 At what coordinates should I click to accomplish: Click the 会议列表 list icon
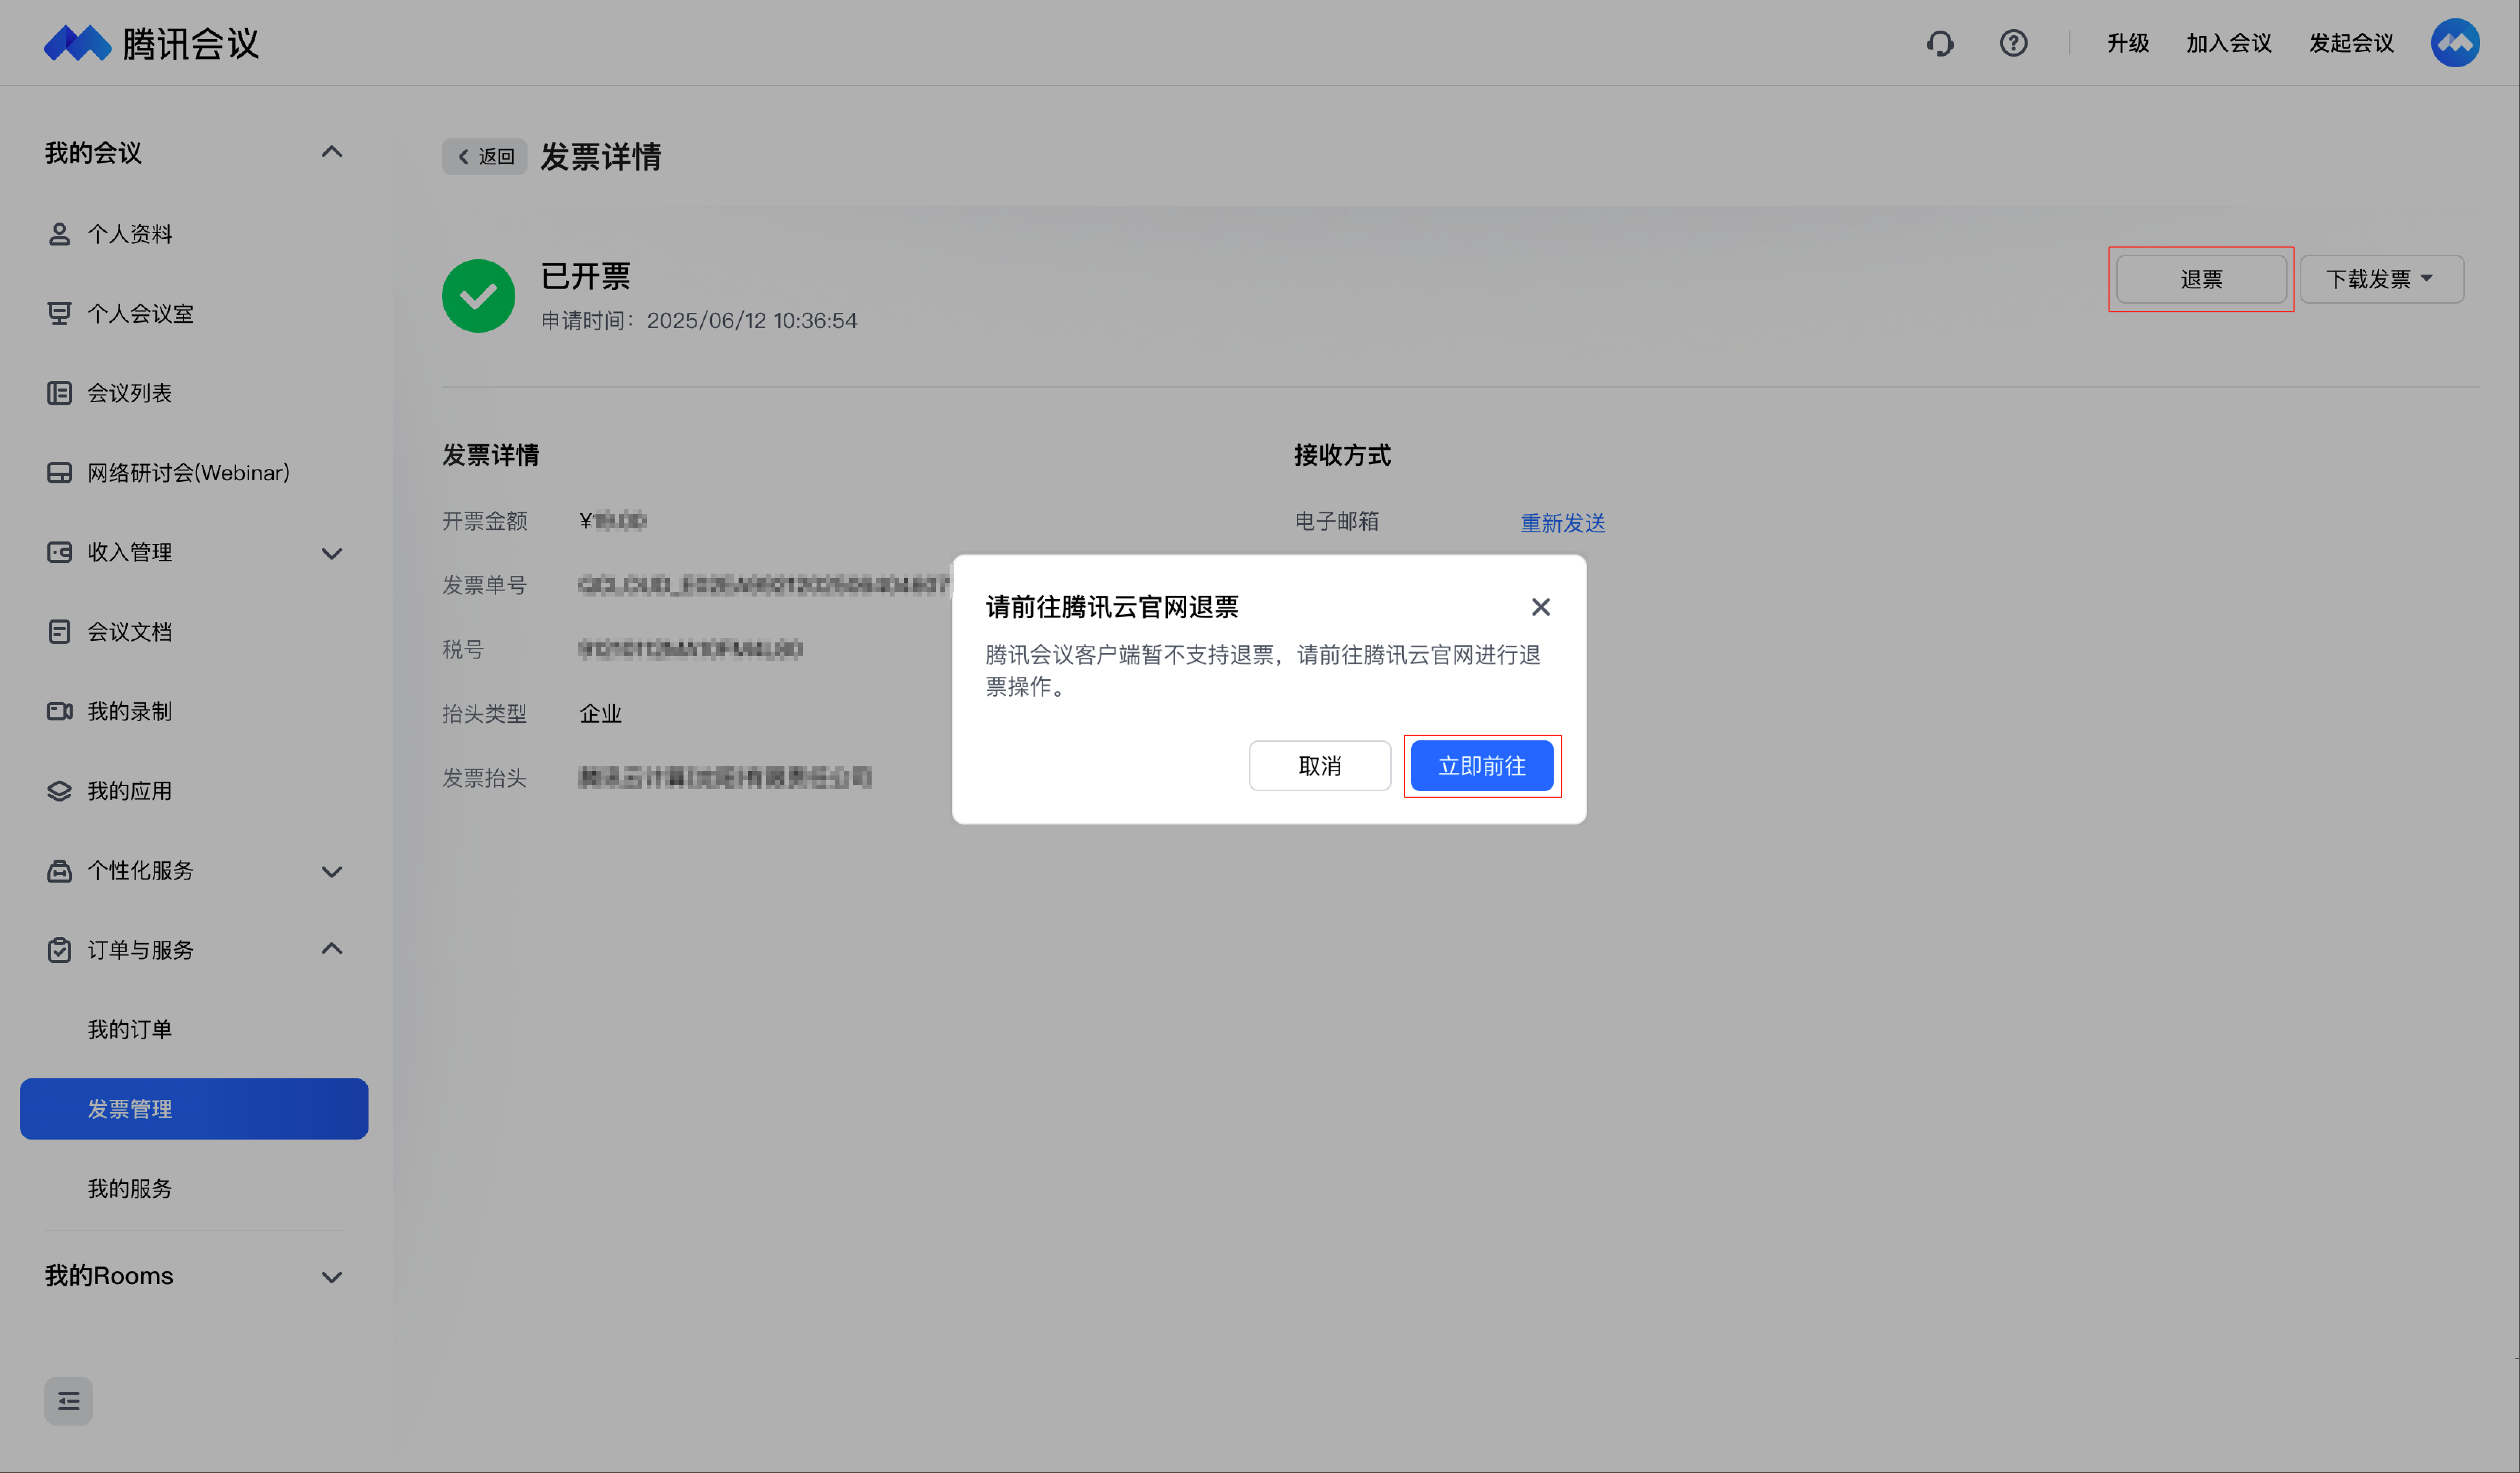click(x=59, y=393)
